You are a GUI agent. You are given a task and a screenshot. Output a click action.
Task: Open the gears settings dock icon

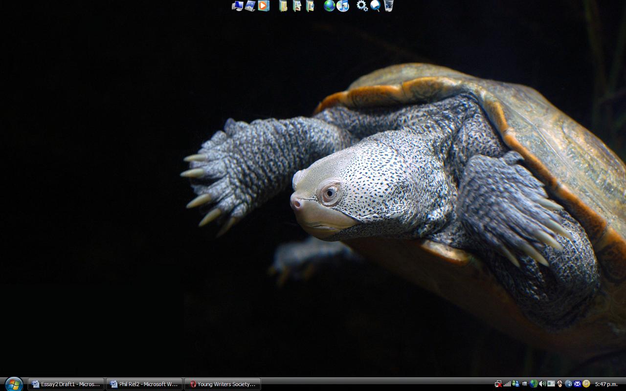point(362,6)
